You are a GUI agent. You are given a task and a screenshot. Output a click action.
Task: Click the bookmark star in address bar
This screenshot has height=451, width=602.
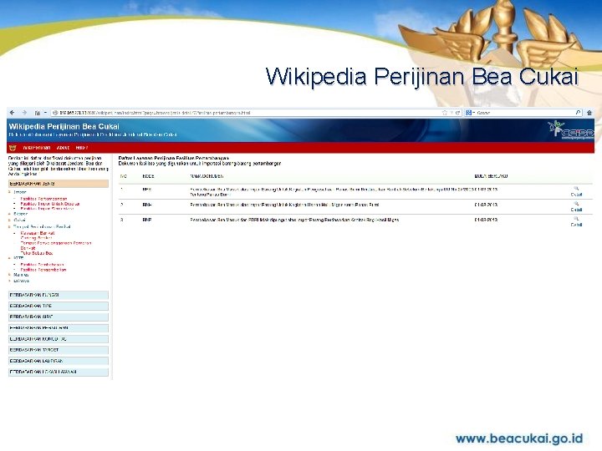pos(445,113)
